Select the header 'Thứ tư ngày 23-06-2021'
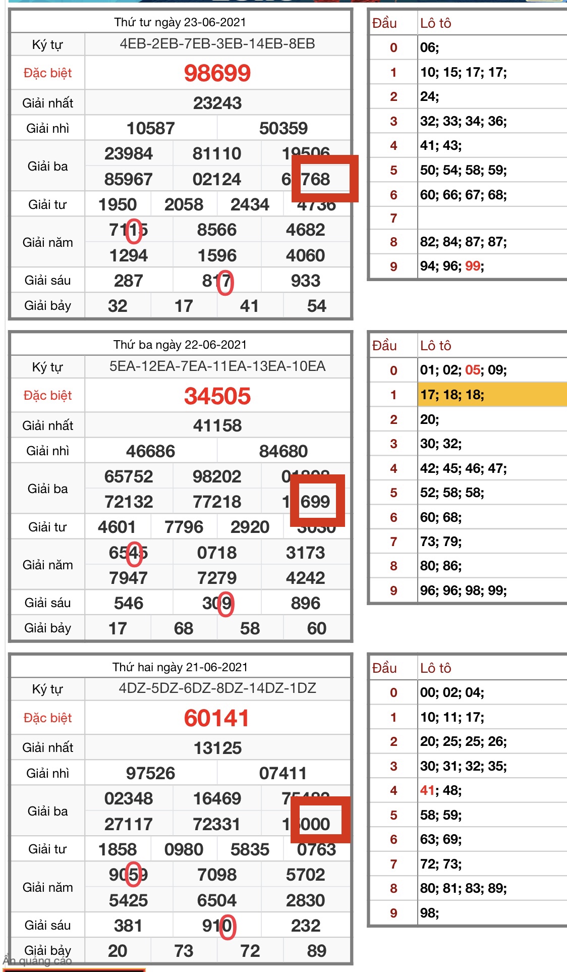Viewport: 567px width, 972px height. [x=180, y=22]
